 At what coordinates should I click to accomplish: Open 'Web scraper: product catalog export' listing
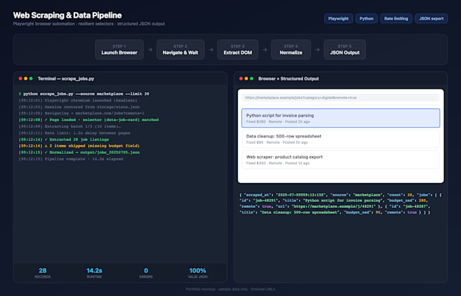click(x=341, y=159)
